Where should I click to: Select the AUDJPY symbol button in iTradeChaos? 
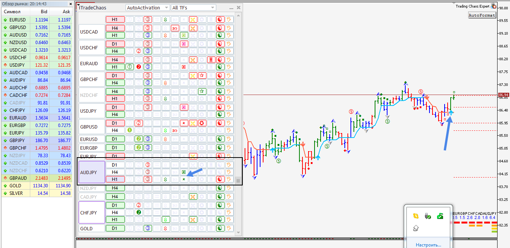point(92,172)
